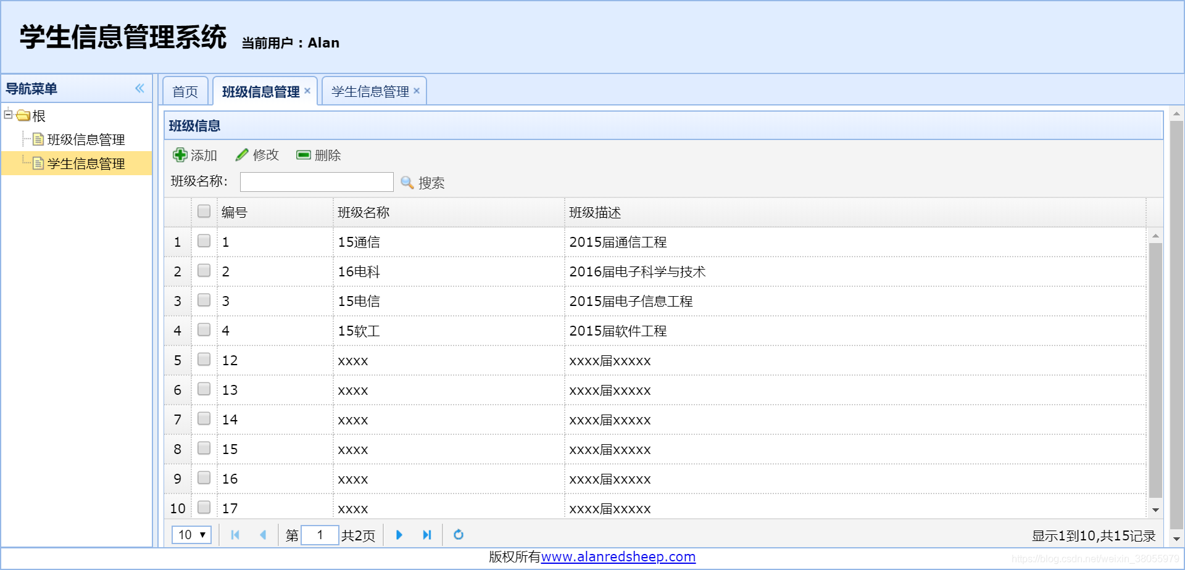Screen dimensions: 1185x570
Task: Check the row for 15通信
Action: (x=204, y=241)
